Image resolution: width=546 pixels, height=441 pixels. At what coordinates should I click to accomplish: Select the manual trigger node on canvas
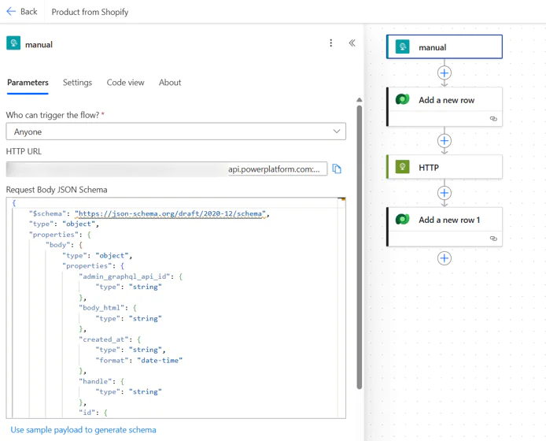tap(445, 46)
